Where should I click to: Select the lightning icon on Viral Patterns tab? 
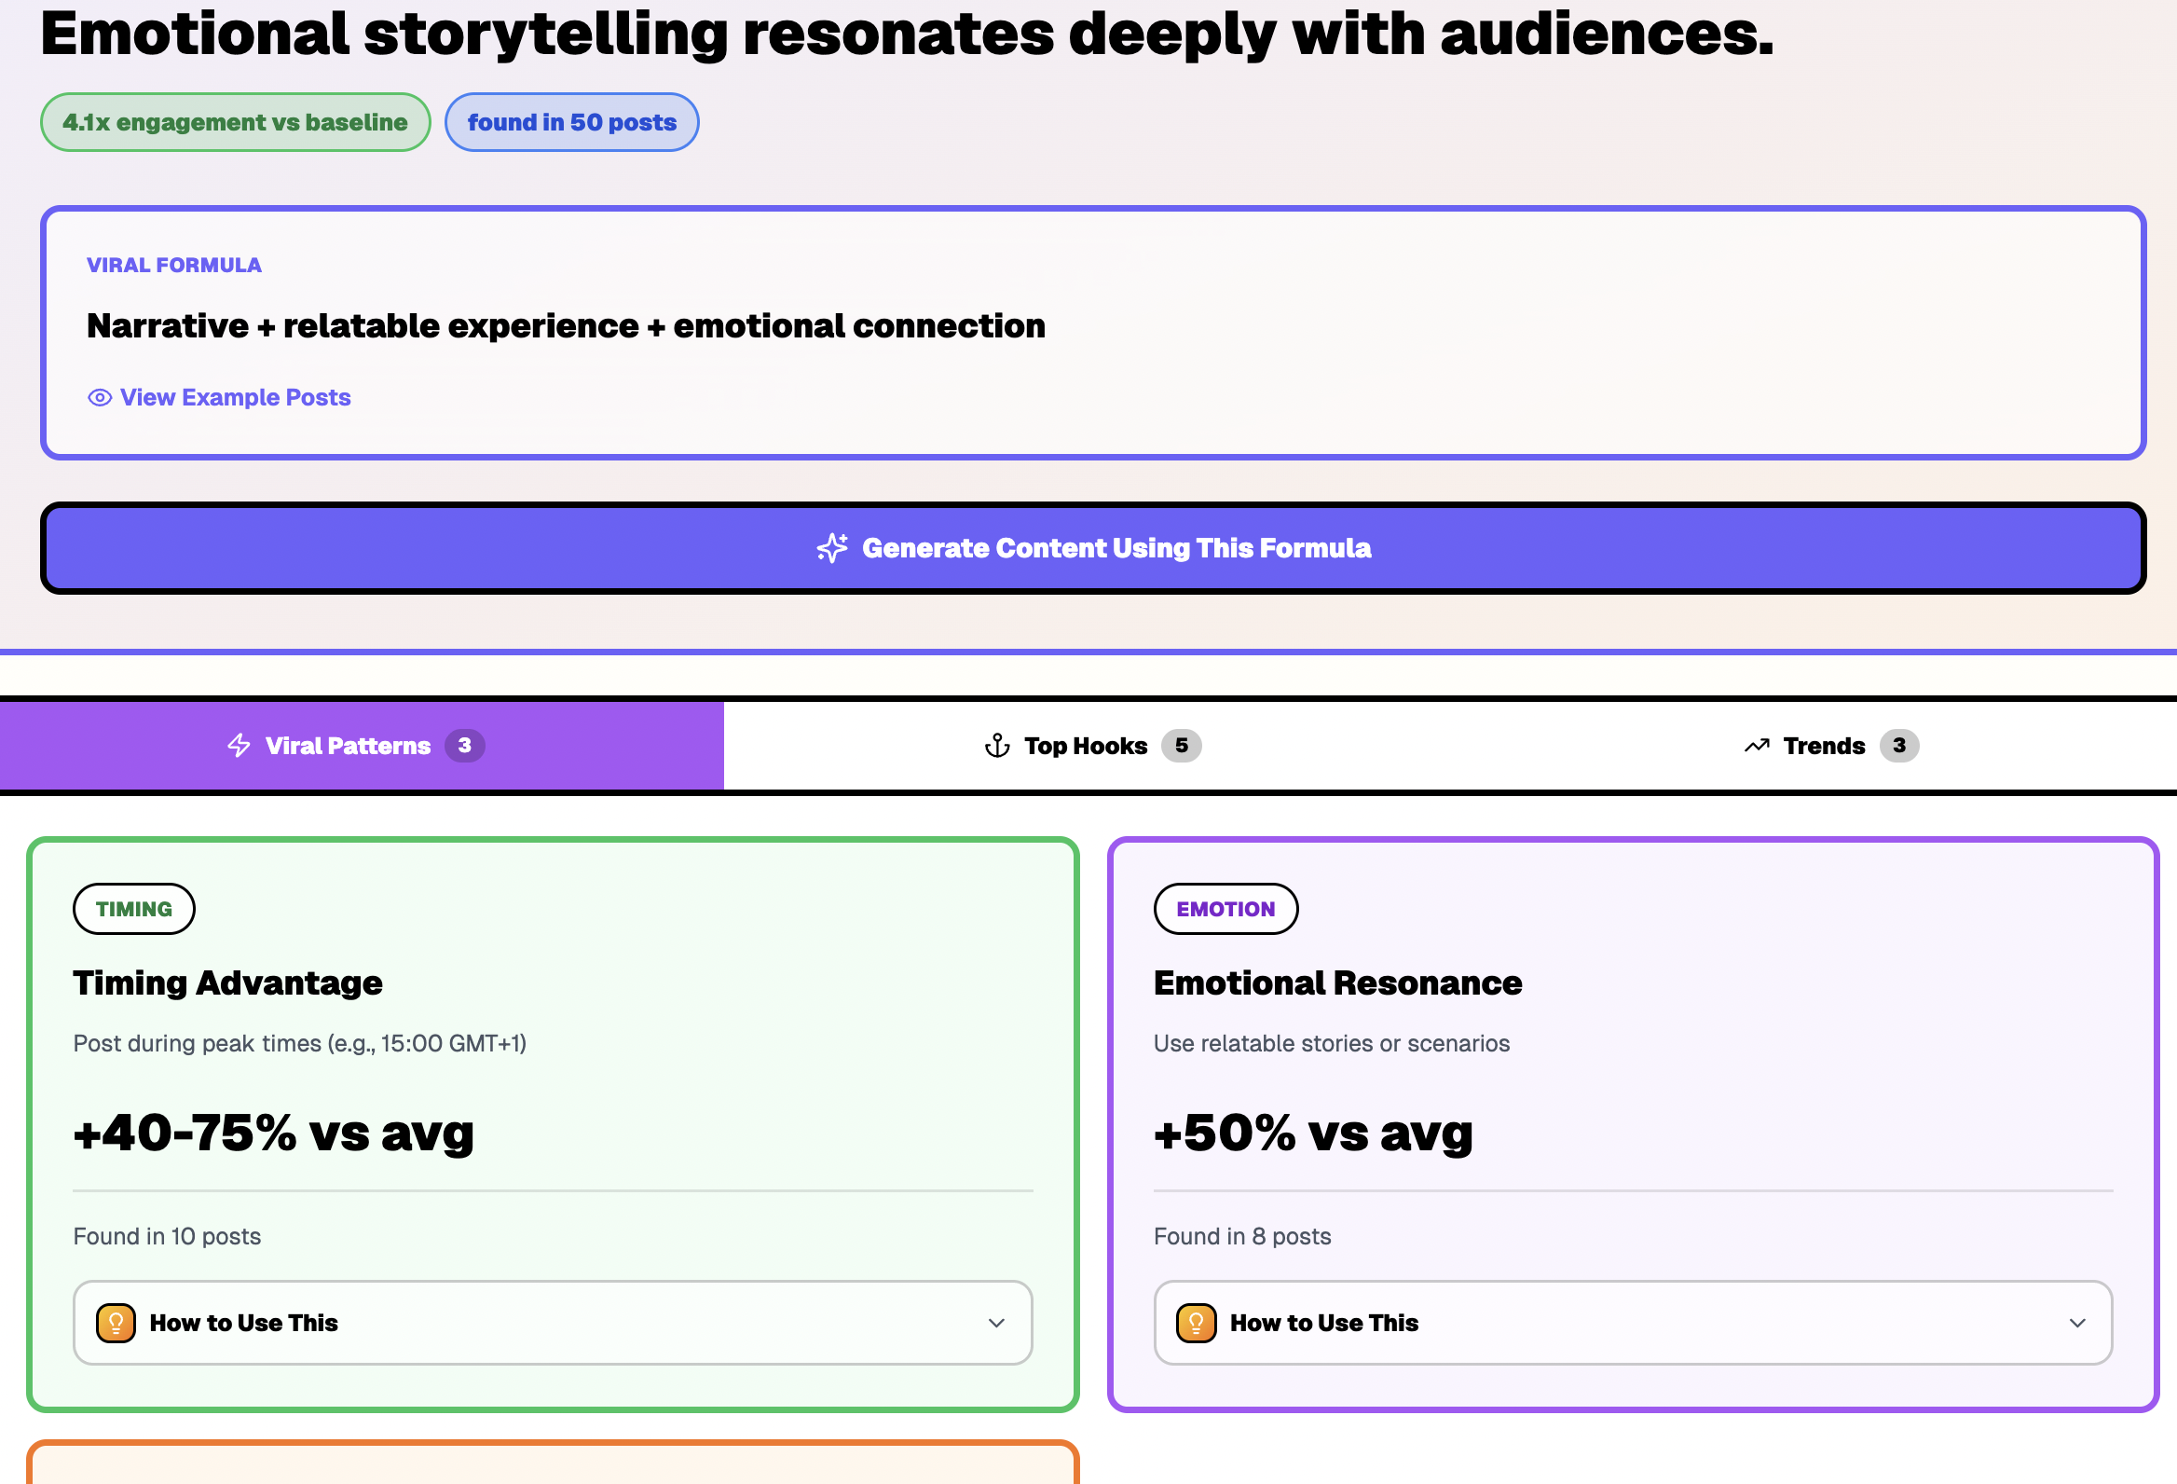[x=238, y=746]
